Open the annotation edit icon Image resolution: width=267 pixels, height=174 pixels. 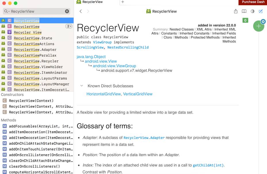pos(260,11)
